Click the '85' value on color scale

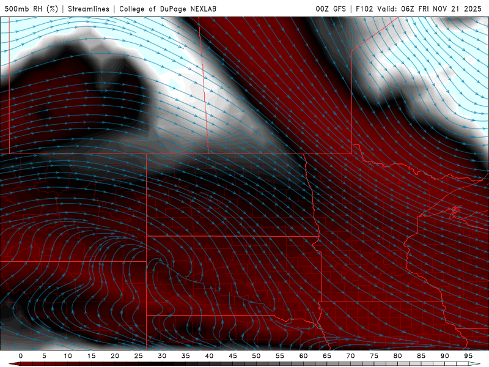[x=421, y=356]
